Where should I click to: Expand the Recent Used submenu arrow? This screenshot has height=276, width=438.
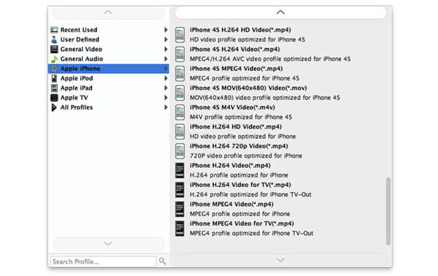[166, 30]
